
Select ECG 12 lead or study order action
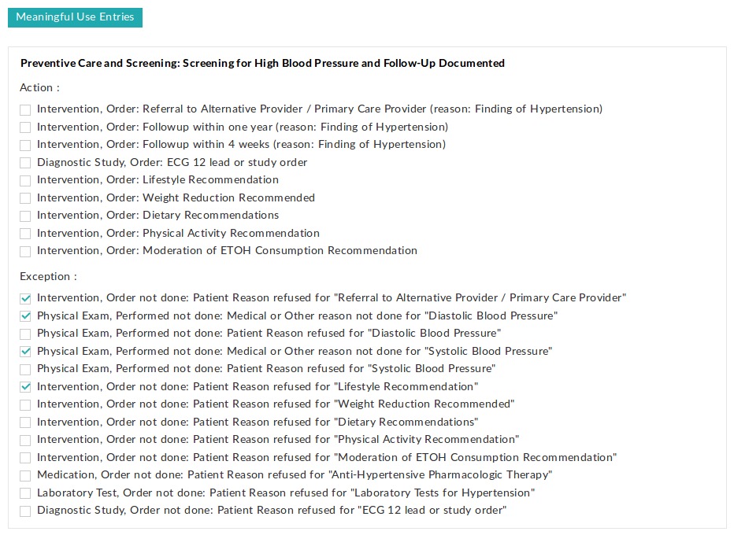point(25,162)
